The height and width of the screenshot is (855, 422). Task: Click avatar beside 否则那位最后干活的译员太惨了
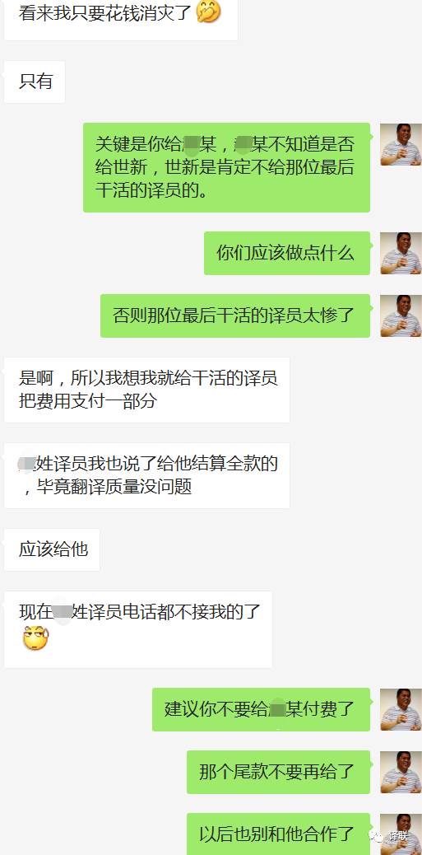pos(401,315)
